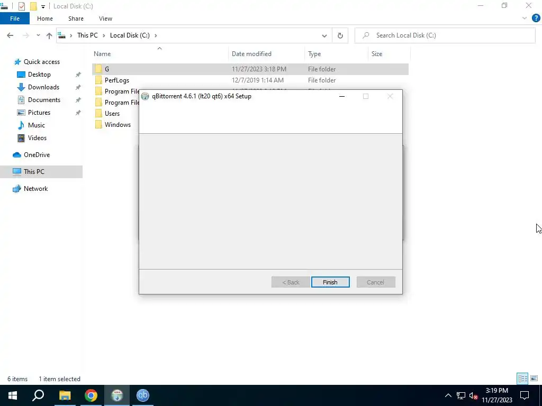Switch to the Share ribbon tab
542x406 pixels.
tap(76, 19)
